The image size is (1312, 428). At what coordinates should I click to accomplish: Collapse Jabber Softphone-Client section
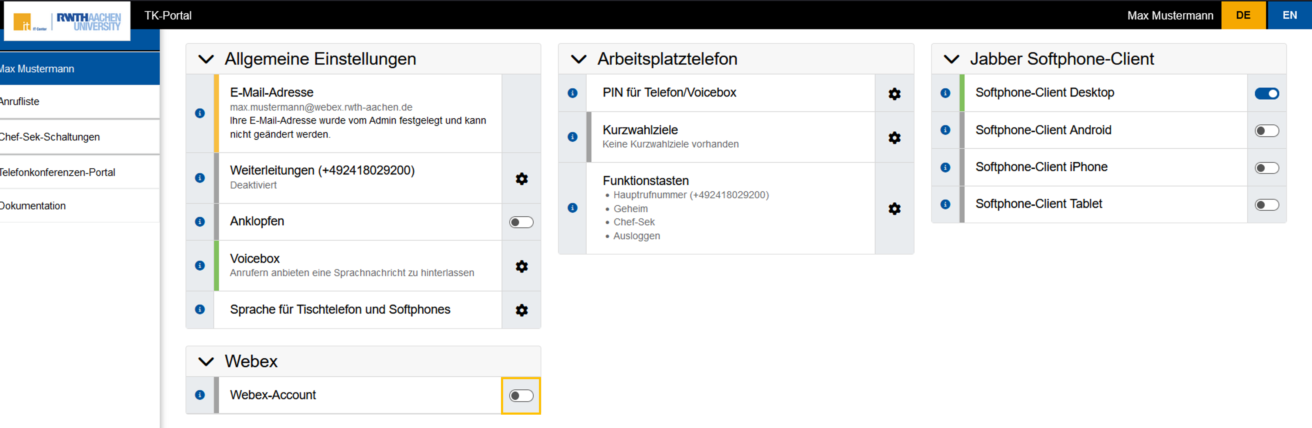tap(951, 59)
